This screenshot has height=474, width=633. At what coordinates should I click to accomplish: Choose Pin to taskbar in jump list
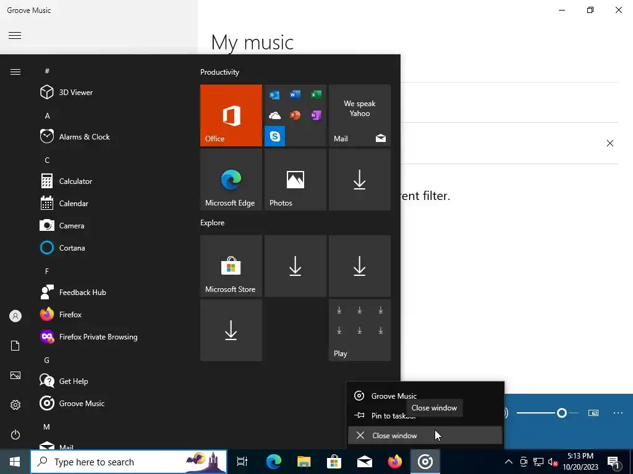425,415
